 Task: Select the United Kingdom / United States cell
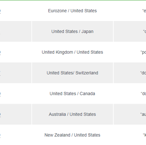pyautogui.click(x=72, y=52)
